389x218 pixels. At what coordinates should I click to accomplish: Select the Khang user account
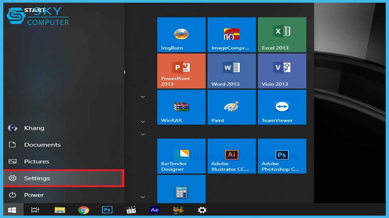pos(34,128)
